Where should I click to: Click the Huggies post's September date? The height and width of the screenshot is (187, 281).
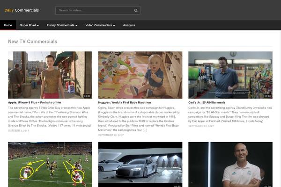coord(111,135)
